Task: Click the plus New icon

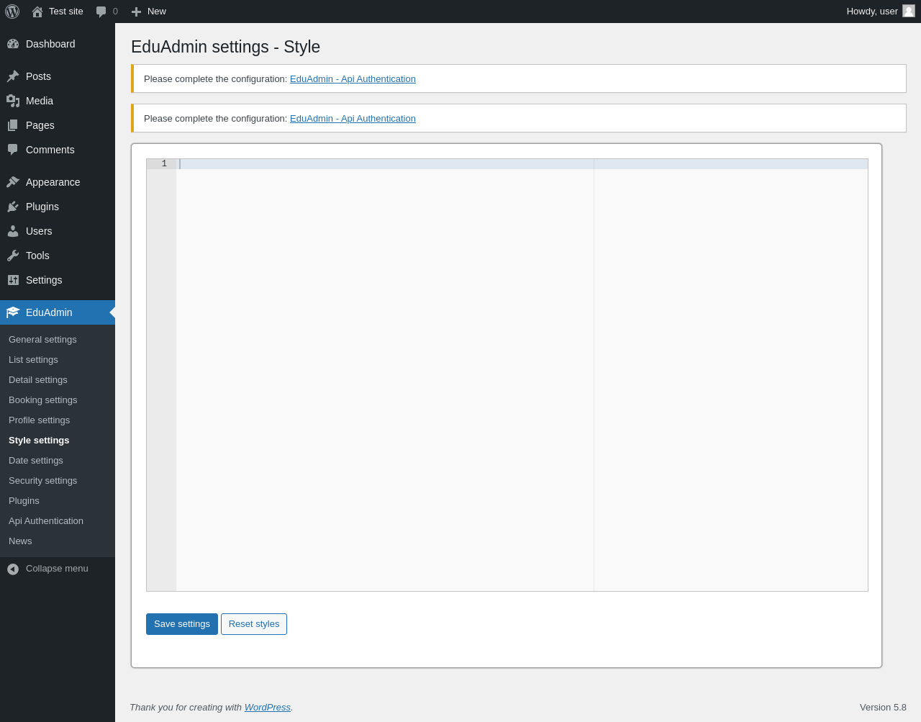Action: pos(136,12)
